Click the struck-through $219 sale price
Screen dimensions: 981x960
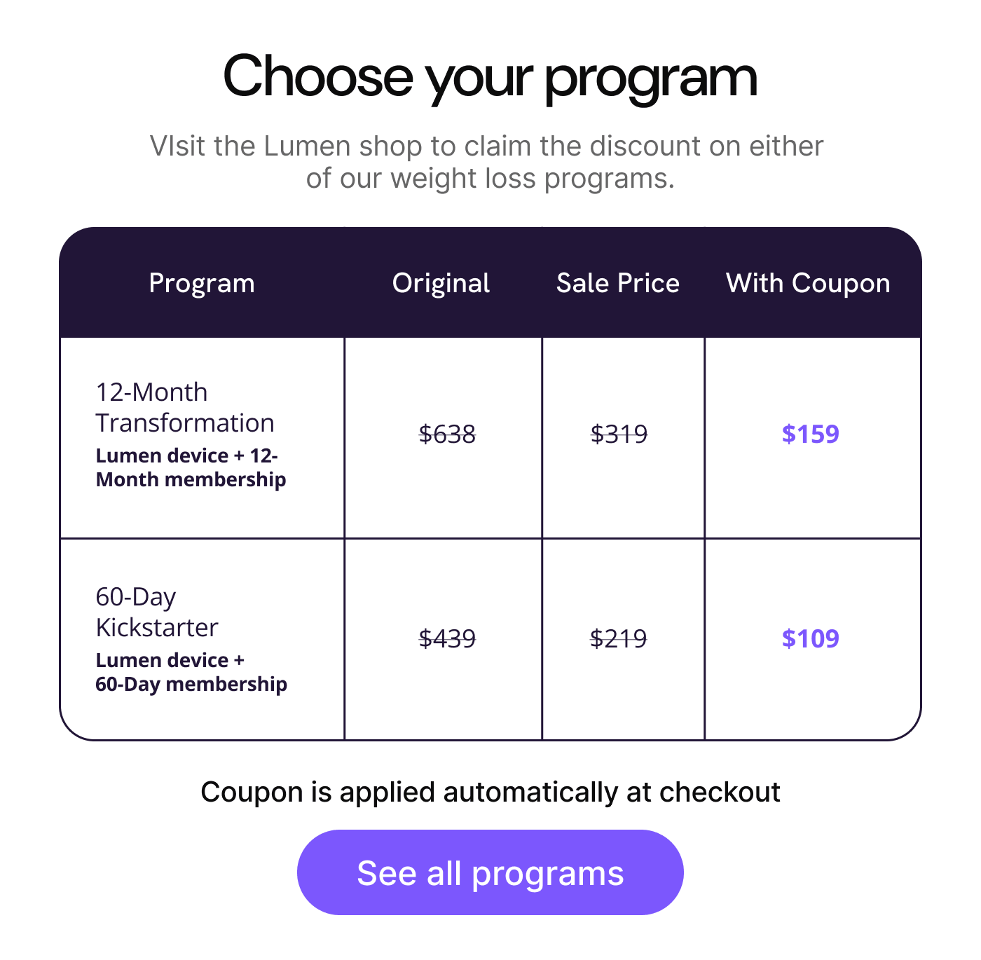(x=619, y=638)
